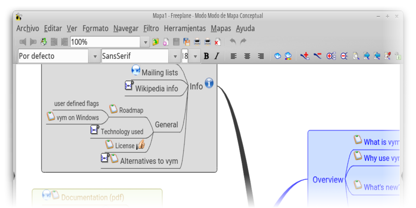Click the grey floppy save icon
Image resolution: width=416 pixels, height=208 pixels.
176,42
